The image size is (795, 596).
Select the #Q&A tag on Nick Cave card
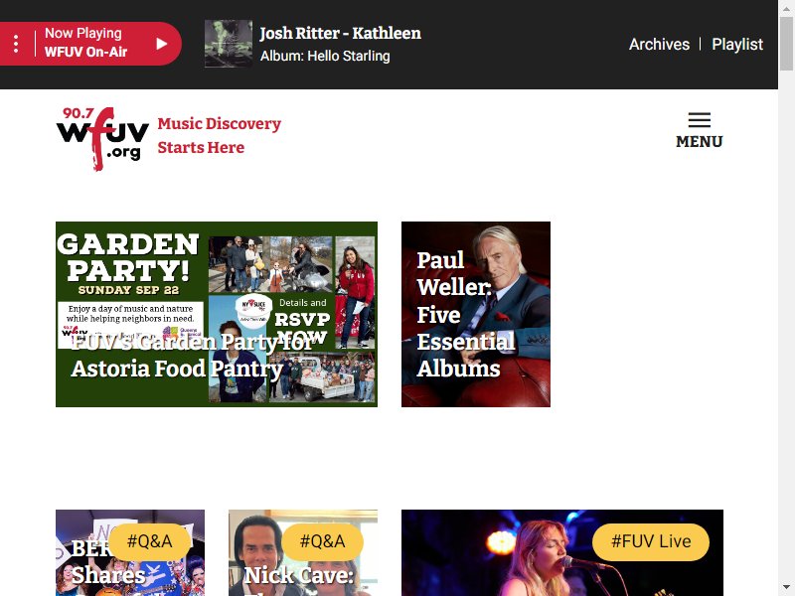(x=322, y=541)
